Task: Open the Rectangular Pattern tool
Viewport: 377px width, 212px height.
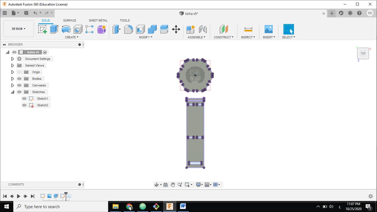Action: pyautogui.click(x=89, y=29)
